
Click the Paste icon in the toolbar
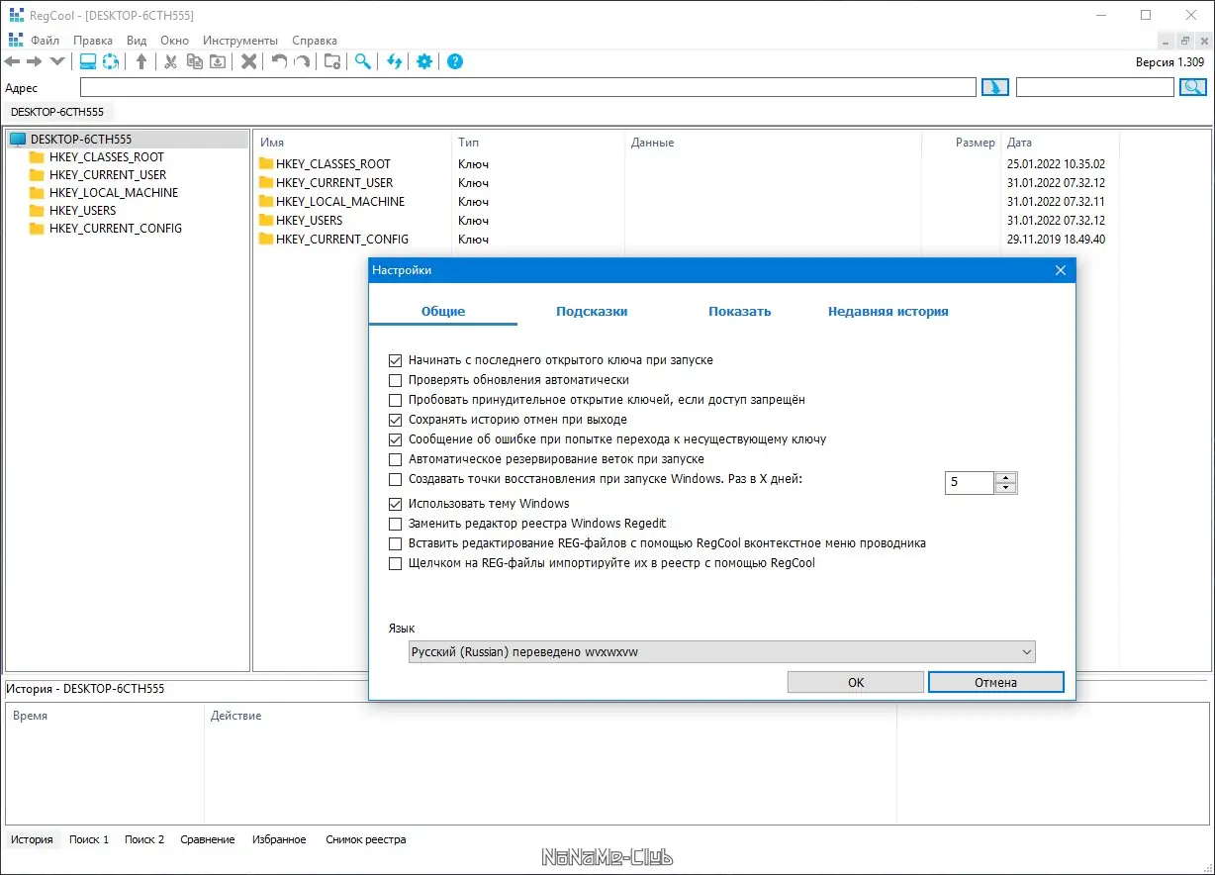click(x=218, y=61)
